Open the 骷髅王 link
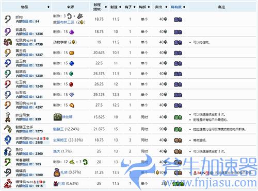 point(58,129)
